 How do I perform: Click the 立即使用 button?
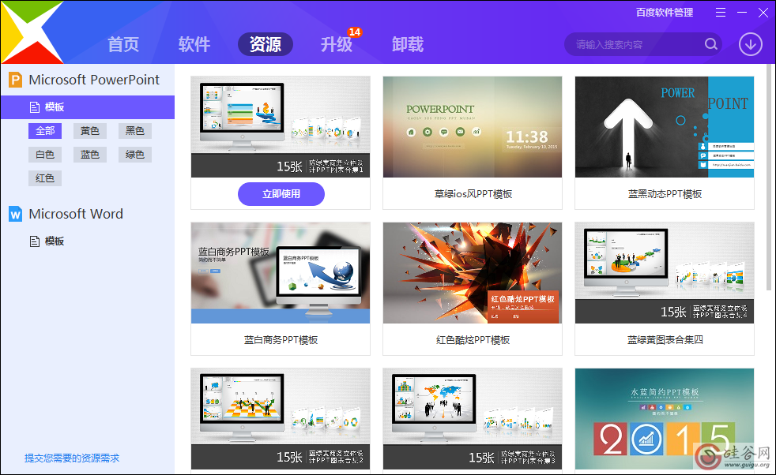click(281, 194)
